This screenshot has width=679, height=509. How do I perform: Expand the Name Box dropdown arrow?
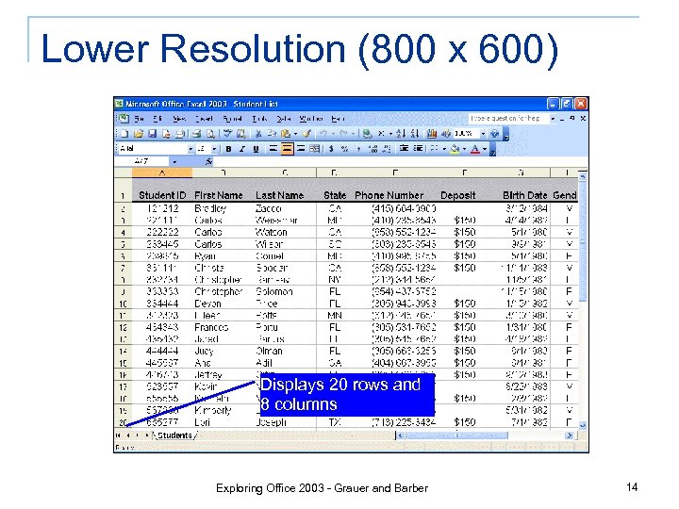point(175,162)
